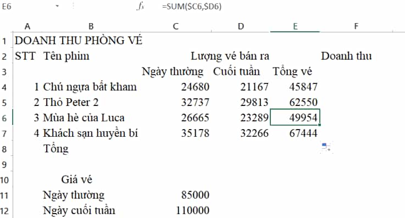Viewport: 405px width, 218px height.
Task: Select the STT header cell
Action: tap(25, 56)
